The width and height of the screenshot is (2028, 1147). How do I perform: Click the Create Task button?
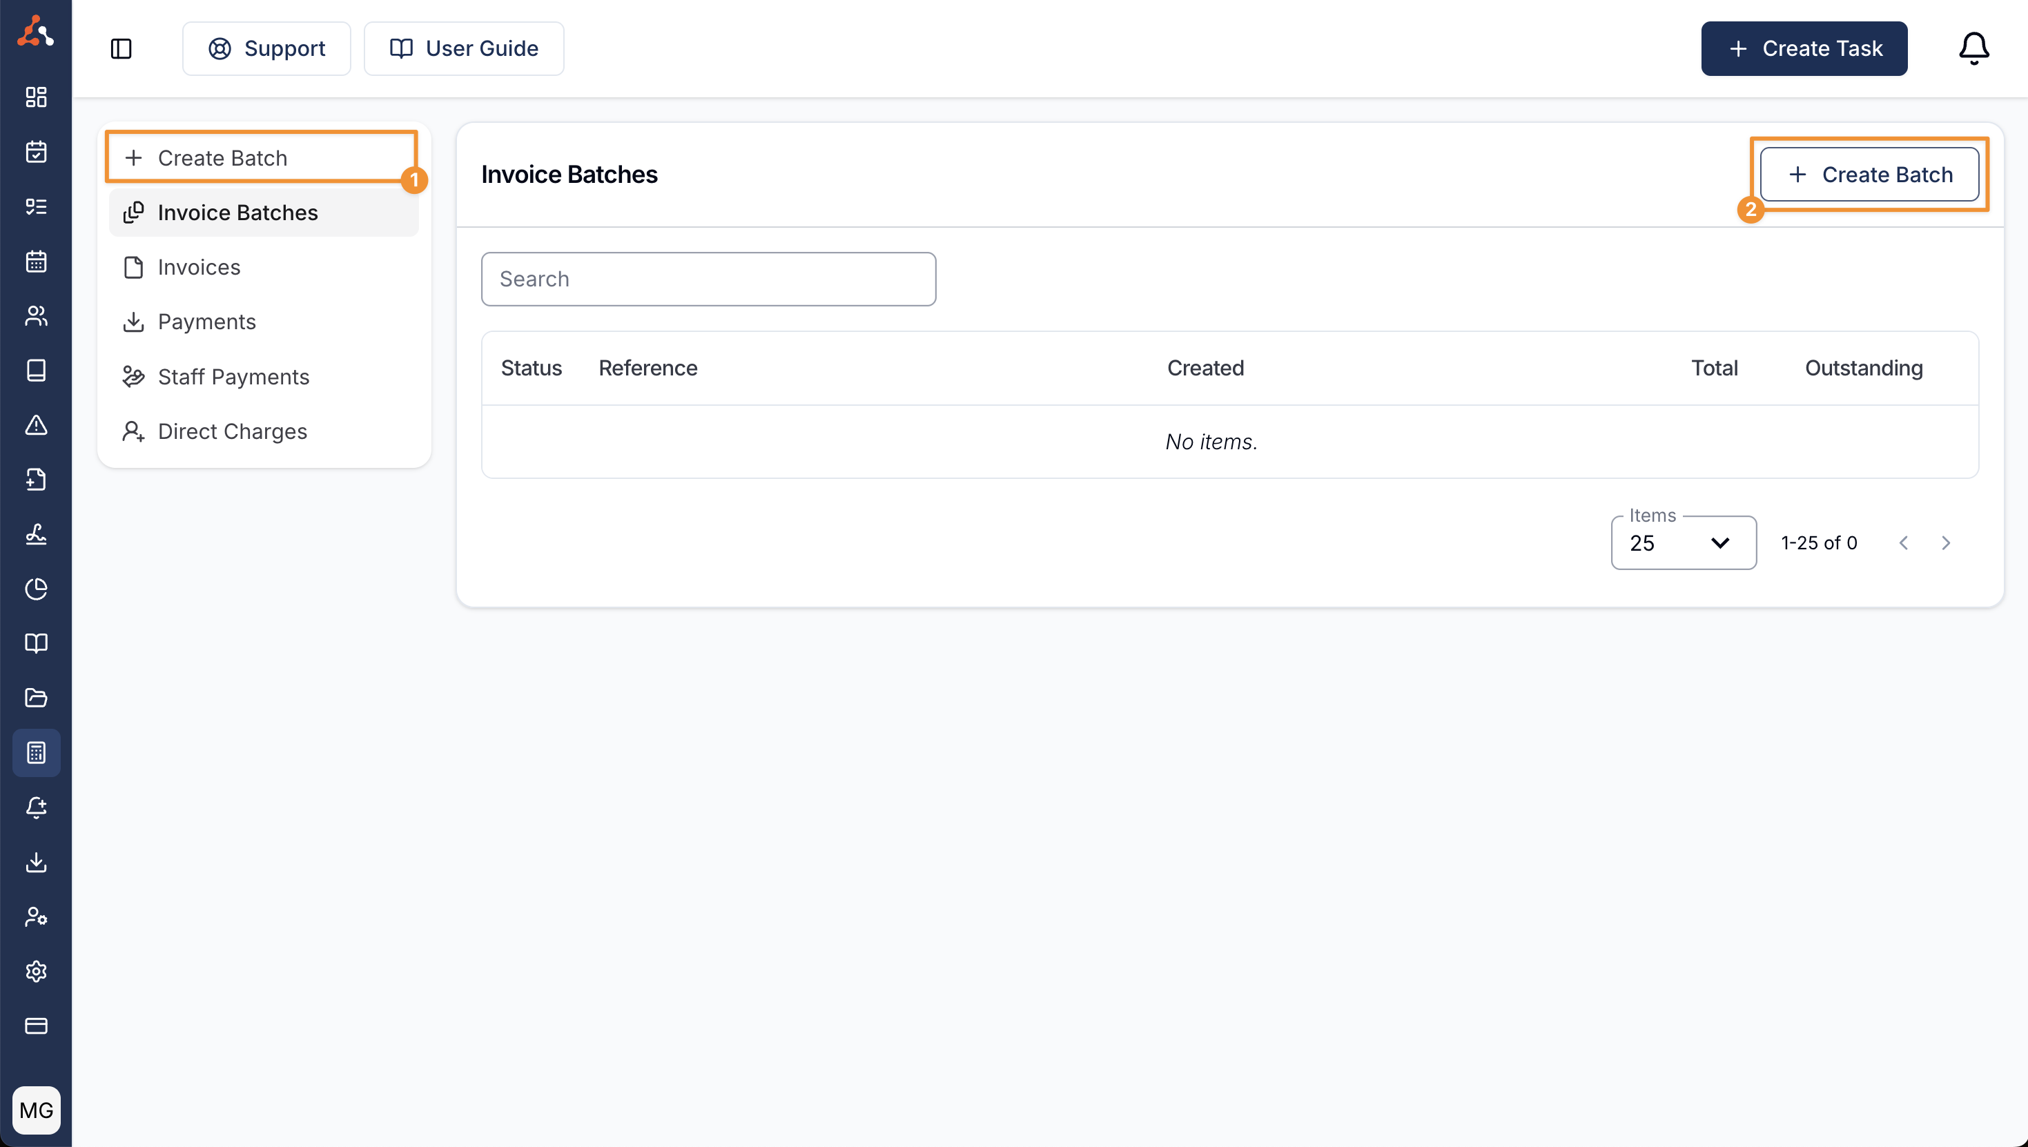click(1804, 49)
